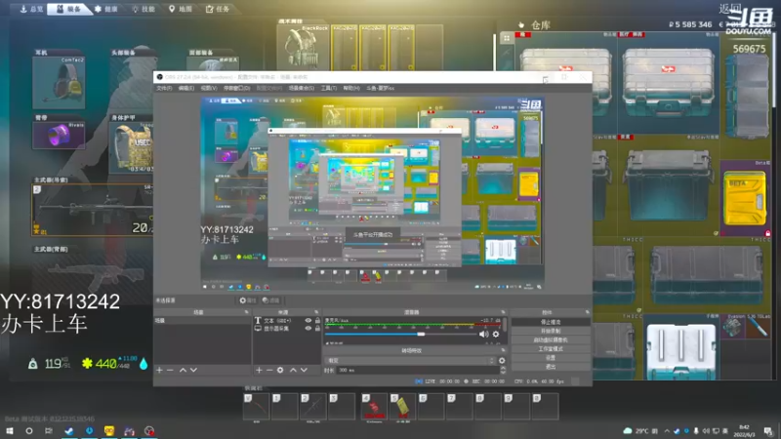This screenshot has height=439, width=781.
Task: Add a new scene with the plus icon
Action: click(159, 371)
